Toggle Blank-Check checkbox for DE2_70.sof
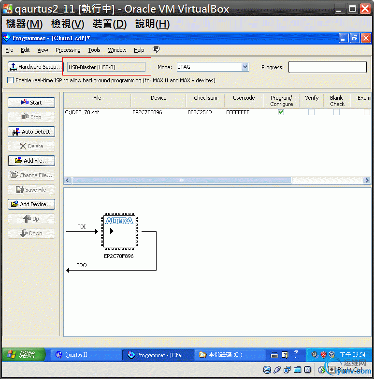 pos(336,112)
